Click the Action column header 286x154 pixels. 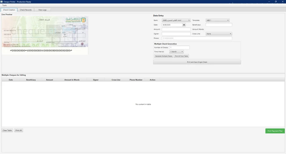click(x=153, y=80)
